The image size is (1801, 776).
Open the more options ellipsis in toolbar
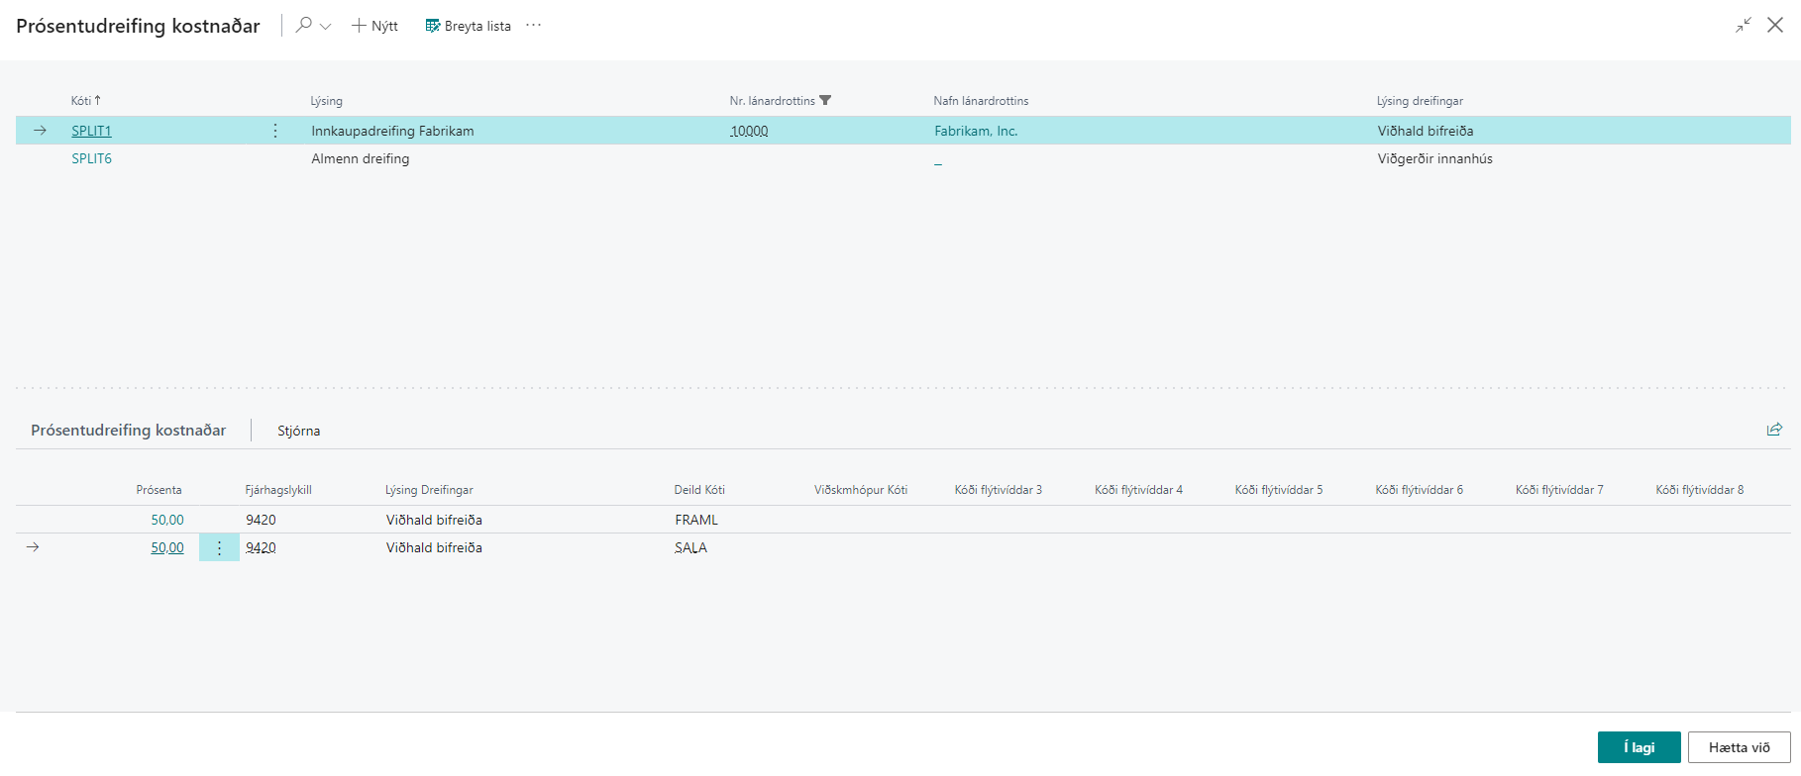pos(534,26)
